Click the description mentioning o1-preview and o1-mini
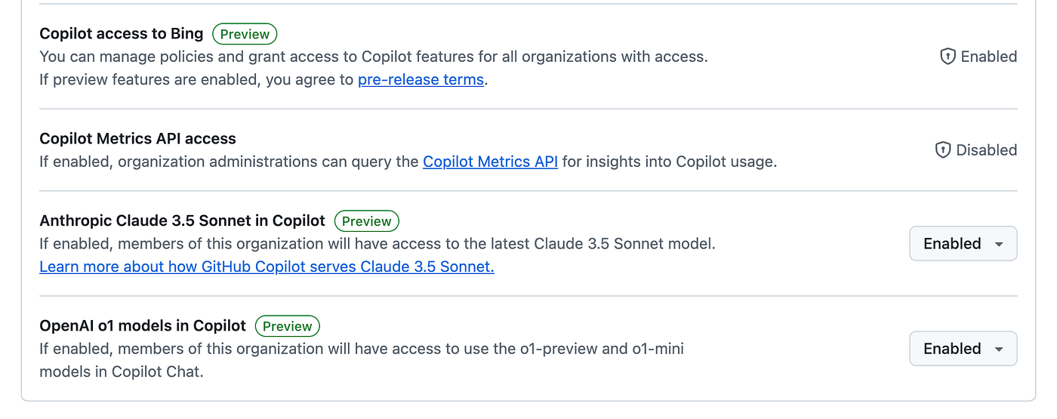Image resolution: width=1057 pixels, height=419 pixels. click(361, 349)
